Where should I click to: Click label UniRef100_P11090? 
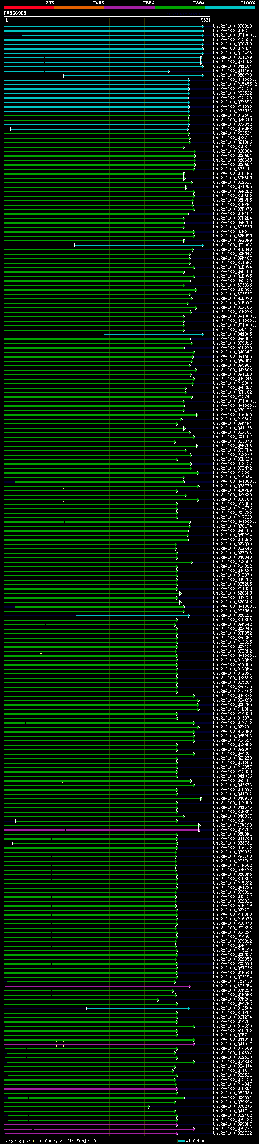coord(232,107)
